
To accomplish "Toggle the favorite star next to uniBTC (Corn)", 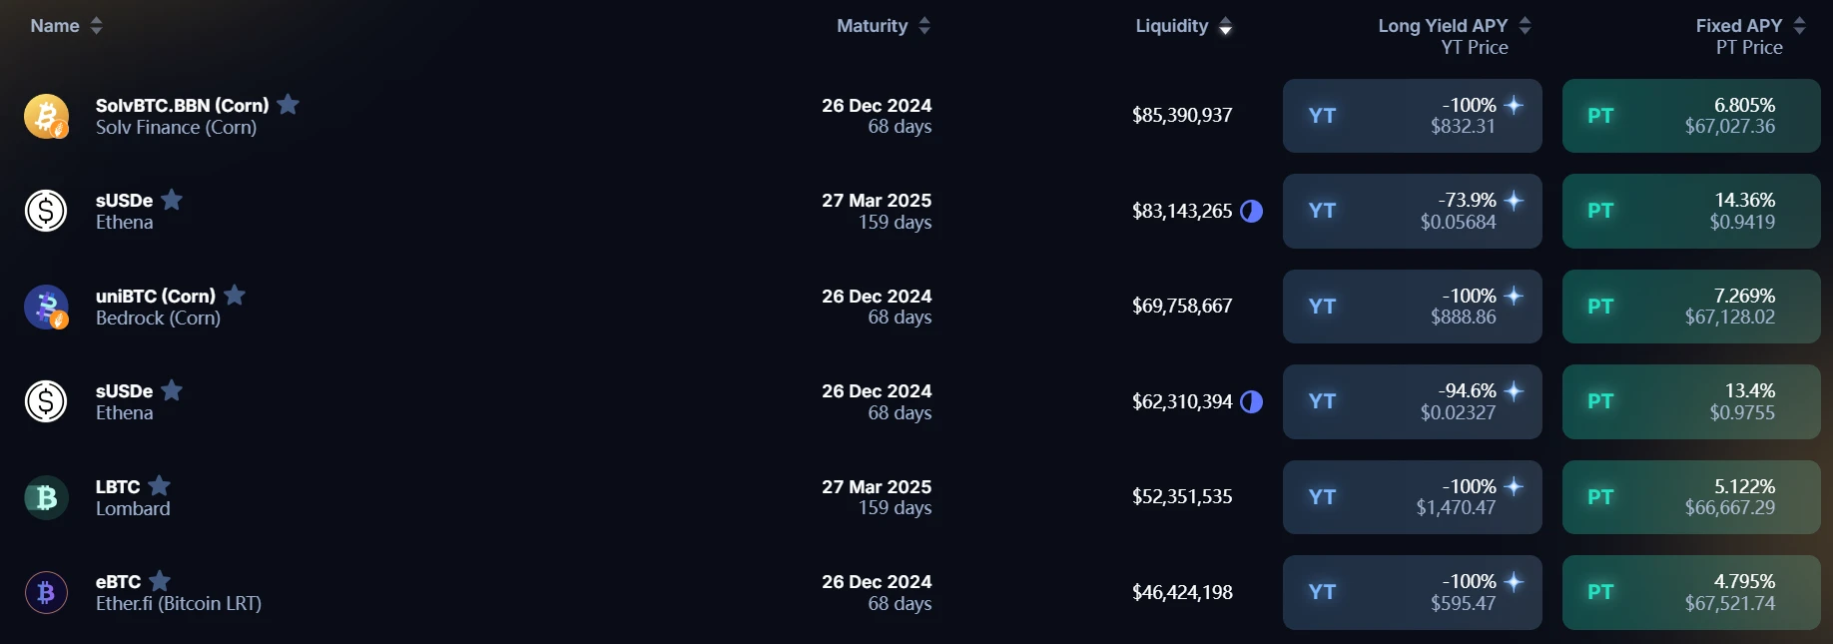I will tap(235, 295).
